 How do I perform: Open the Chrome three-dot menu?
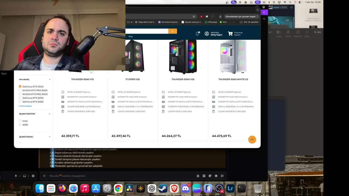point(257,17)
